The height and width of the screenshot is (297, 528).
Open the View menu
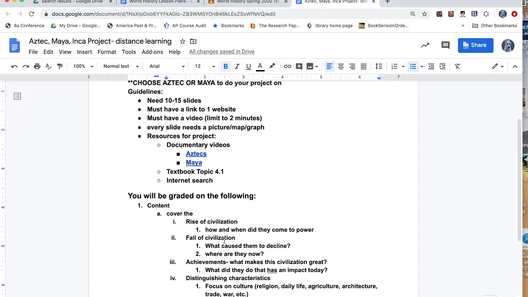point(65,52)
